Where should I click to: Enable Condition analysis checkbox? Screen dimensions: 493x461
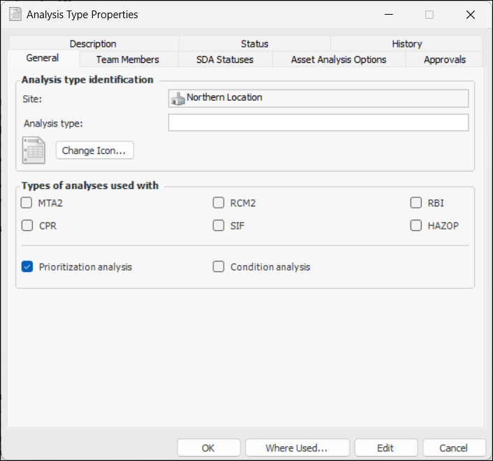point(219,267)
